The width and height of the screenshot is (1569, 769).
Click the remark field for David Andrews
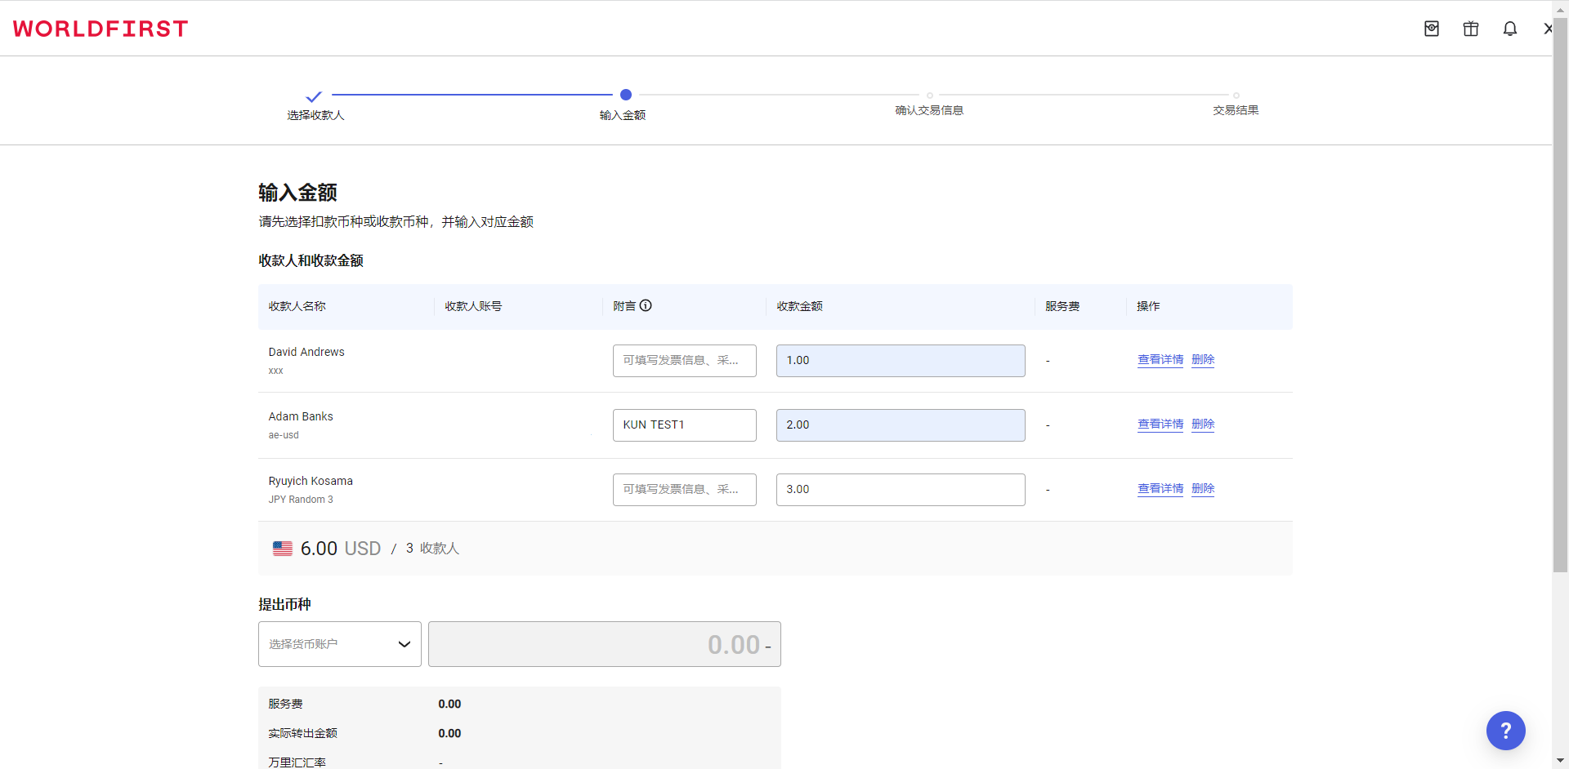tap(684, 360)
